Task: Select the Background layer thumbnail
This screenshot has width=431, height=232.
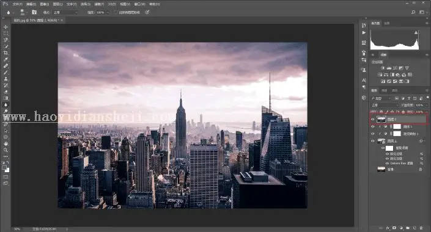Action: point(381,169)
